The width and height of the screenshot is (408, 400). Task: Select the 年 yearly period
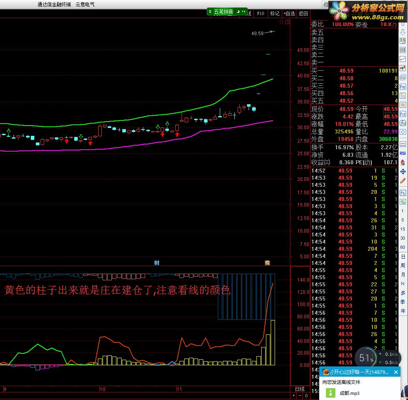[403, 311]
